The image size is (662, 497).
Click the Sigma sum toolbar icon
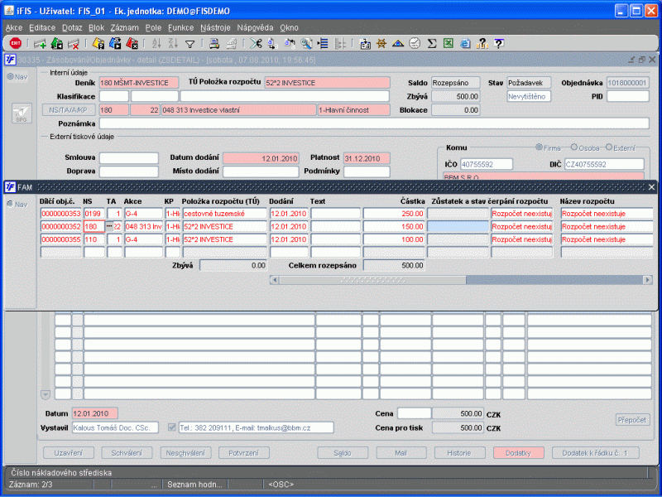point(431,43)
